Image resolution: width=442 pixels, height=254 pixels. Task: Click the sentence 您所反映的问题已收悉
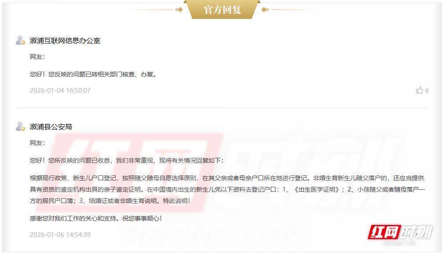tap(79, 160)
